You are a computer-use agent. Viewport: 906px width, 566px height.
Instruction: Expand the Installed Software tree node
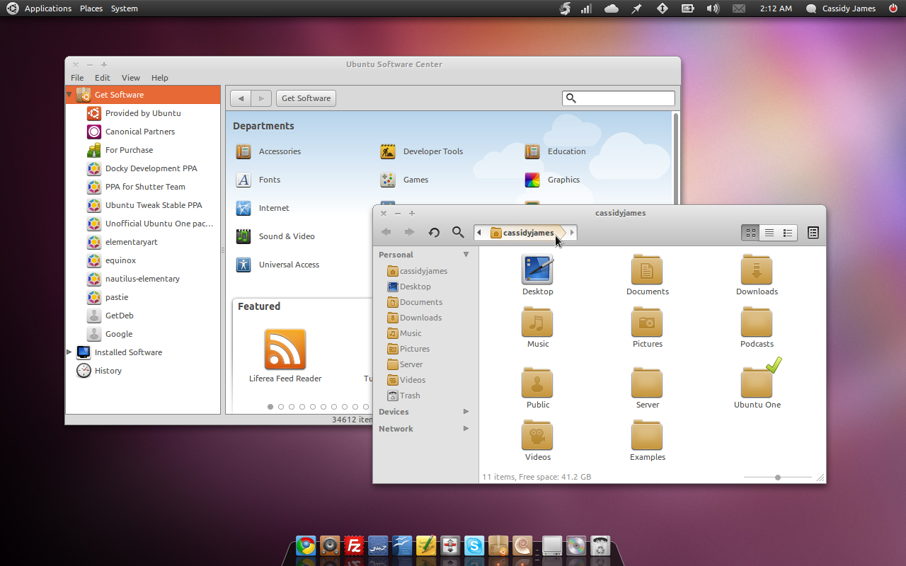pyautogui.click(x=69, y=352)
